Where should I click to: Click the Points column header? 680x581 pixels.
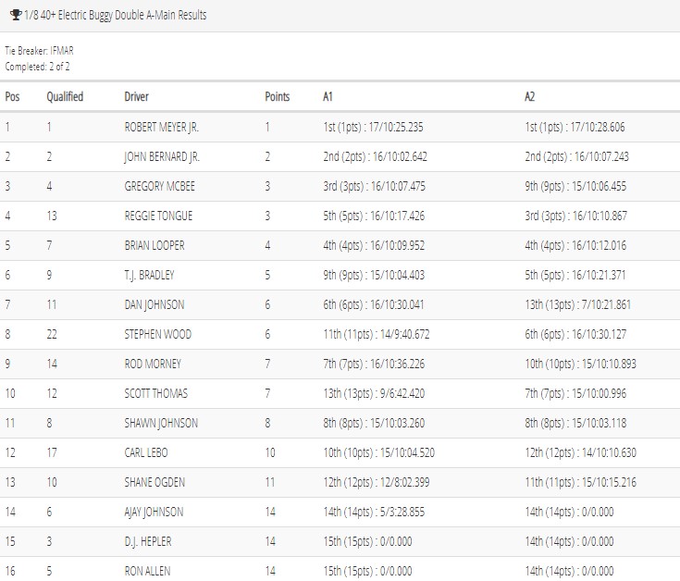coord(278,96)
